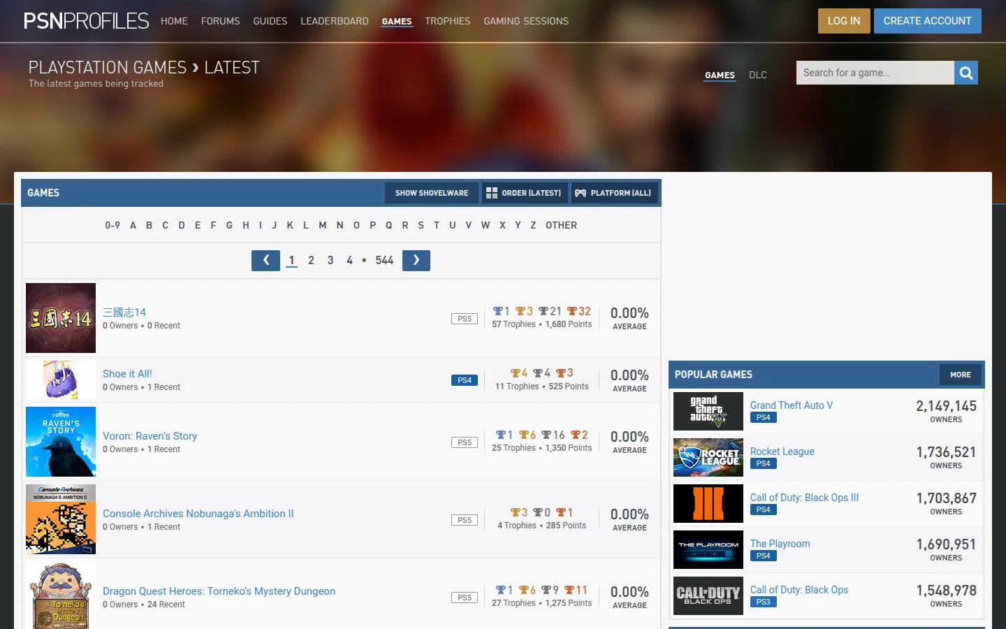Open Call of Duty: Black Ops link
Image resolution: width=1006 pixels, height=629 pixels.
pyautogui.click(x=799, y=590)
